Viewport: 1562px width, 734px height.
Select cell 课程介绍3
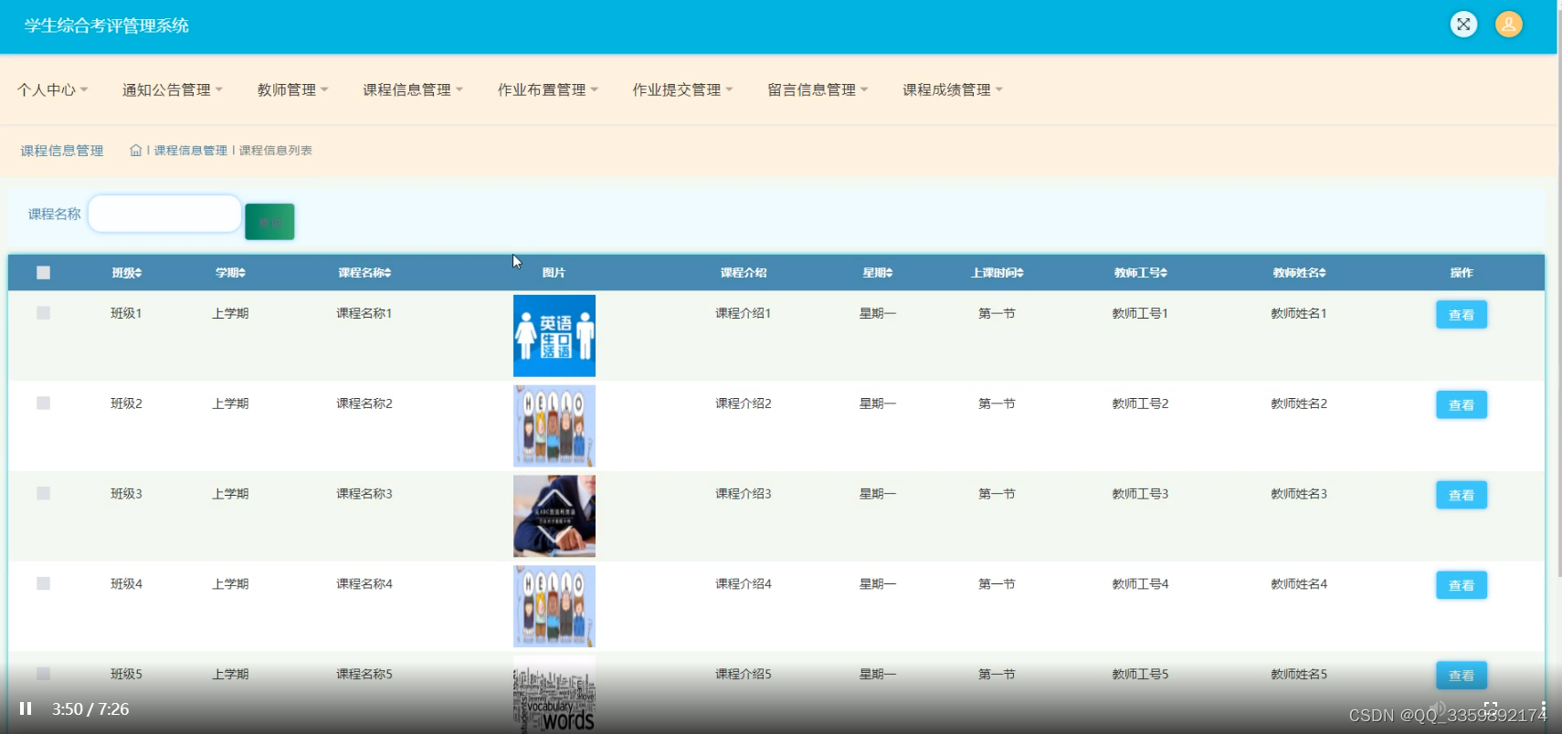[744, 494]
